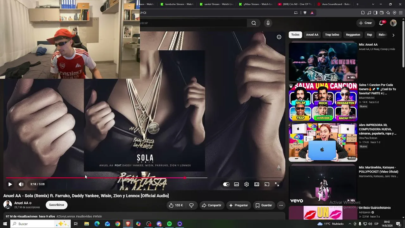Open Brave Leo AI sparkle icon
Image resolution: width=405 pixels, height=228 pixels.
pos(388,13)
